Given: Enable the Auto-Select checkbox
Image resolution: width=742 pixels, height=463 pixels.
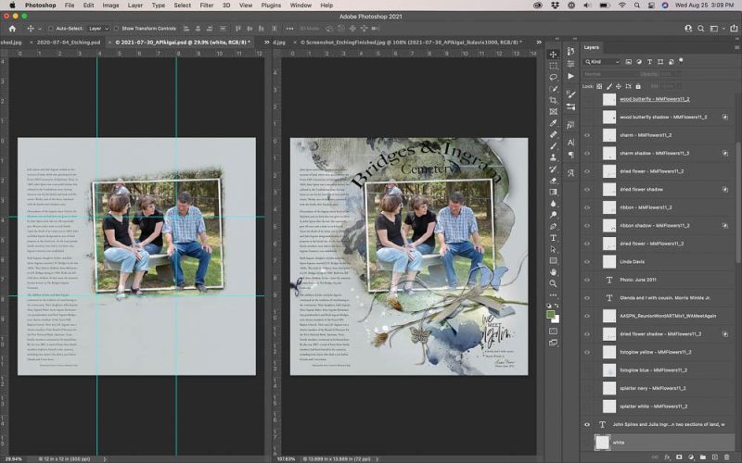Looking at the screenshot, I should pyautogui.click(x=51, y=29).
